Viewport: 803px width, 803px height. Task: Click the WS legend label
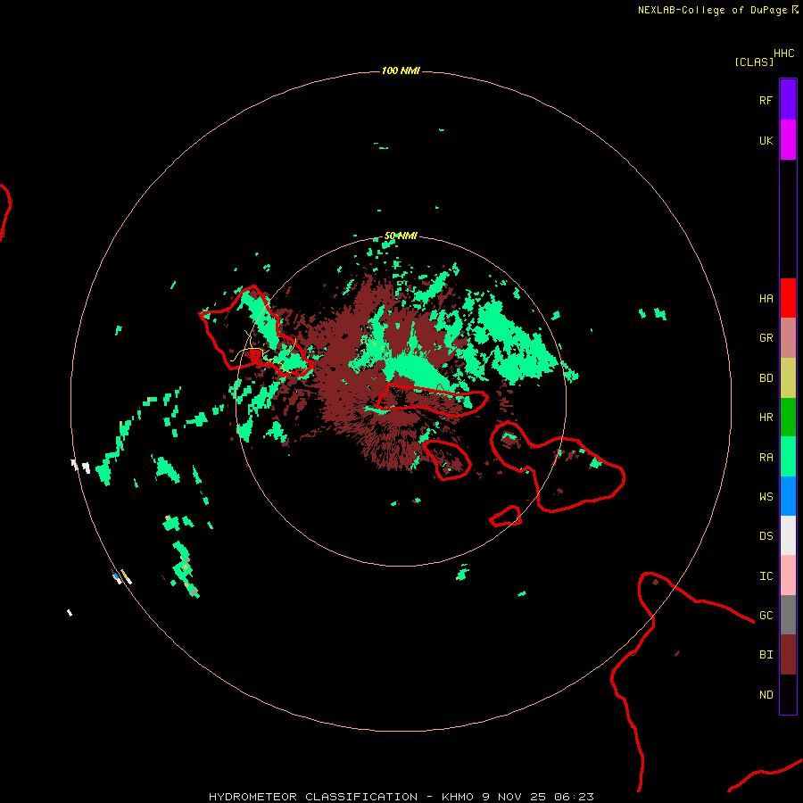pyautogui.click(x=766, y=496)
